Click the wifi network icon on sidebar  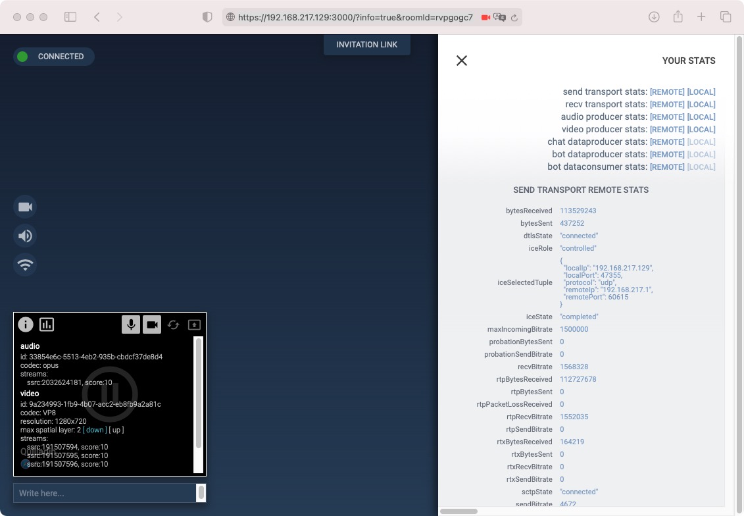pos(25,265)
